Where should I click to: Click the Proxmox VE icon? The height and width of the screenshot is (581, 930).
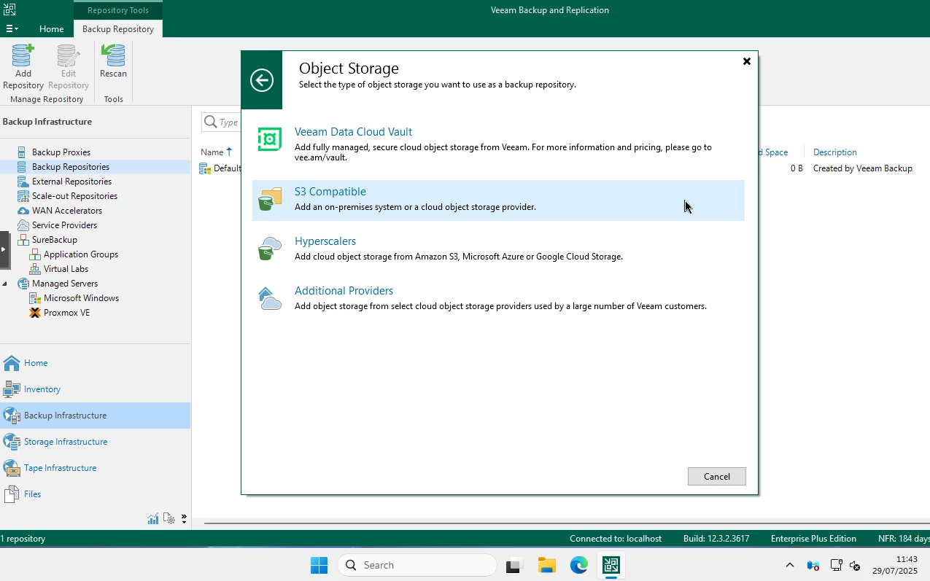pos(35,313)
